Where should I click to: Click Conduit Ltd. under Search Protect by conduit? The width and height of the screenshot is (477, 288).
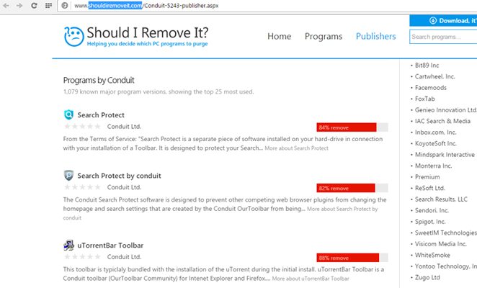click(124, 187)
